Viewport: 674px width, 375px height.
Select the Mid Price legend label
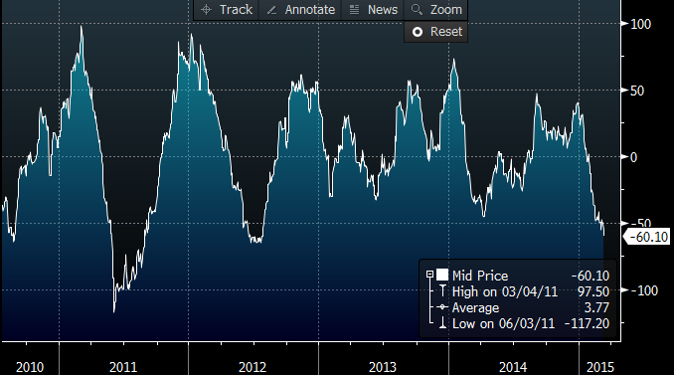click(x=480, y=276)
